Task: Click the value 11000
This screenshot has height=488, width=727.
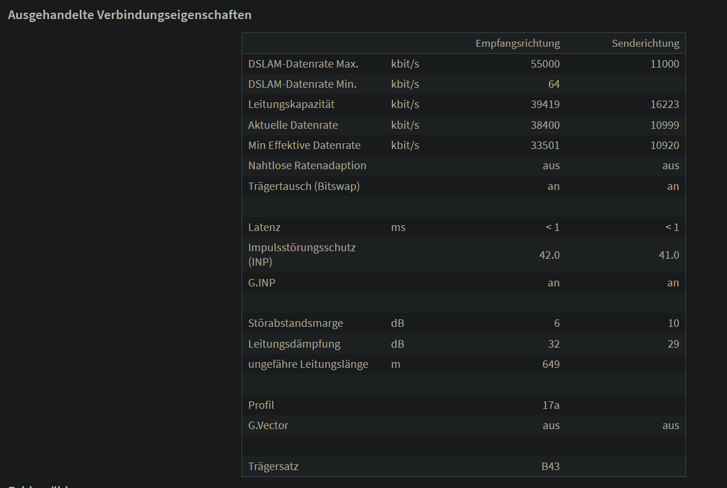Action: 665,64
